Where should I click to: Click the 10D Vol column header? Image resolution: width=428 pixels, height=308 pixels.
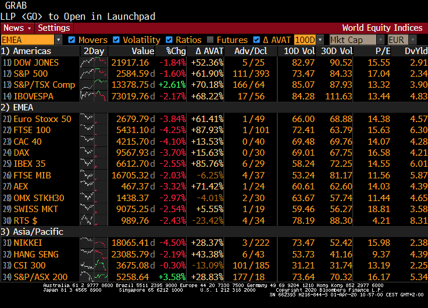click(x=299, y=51)
